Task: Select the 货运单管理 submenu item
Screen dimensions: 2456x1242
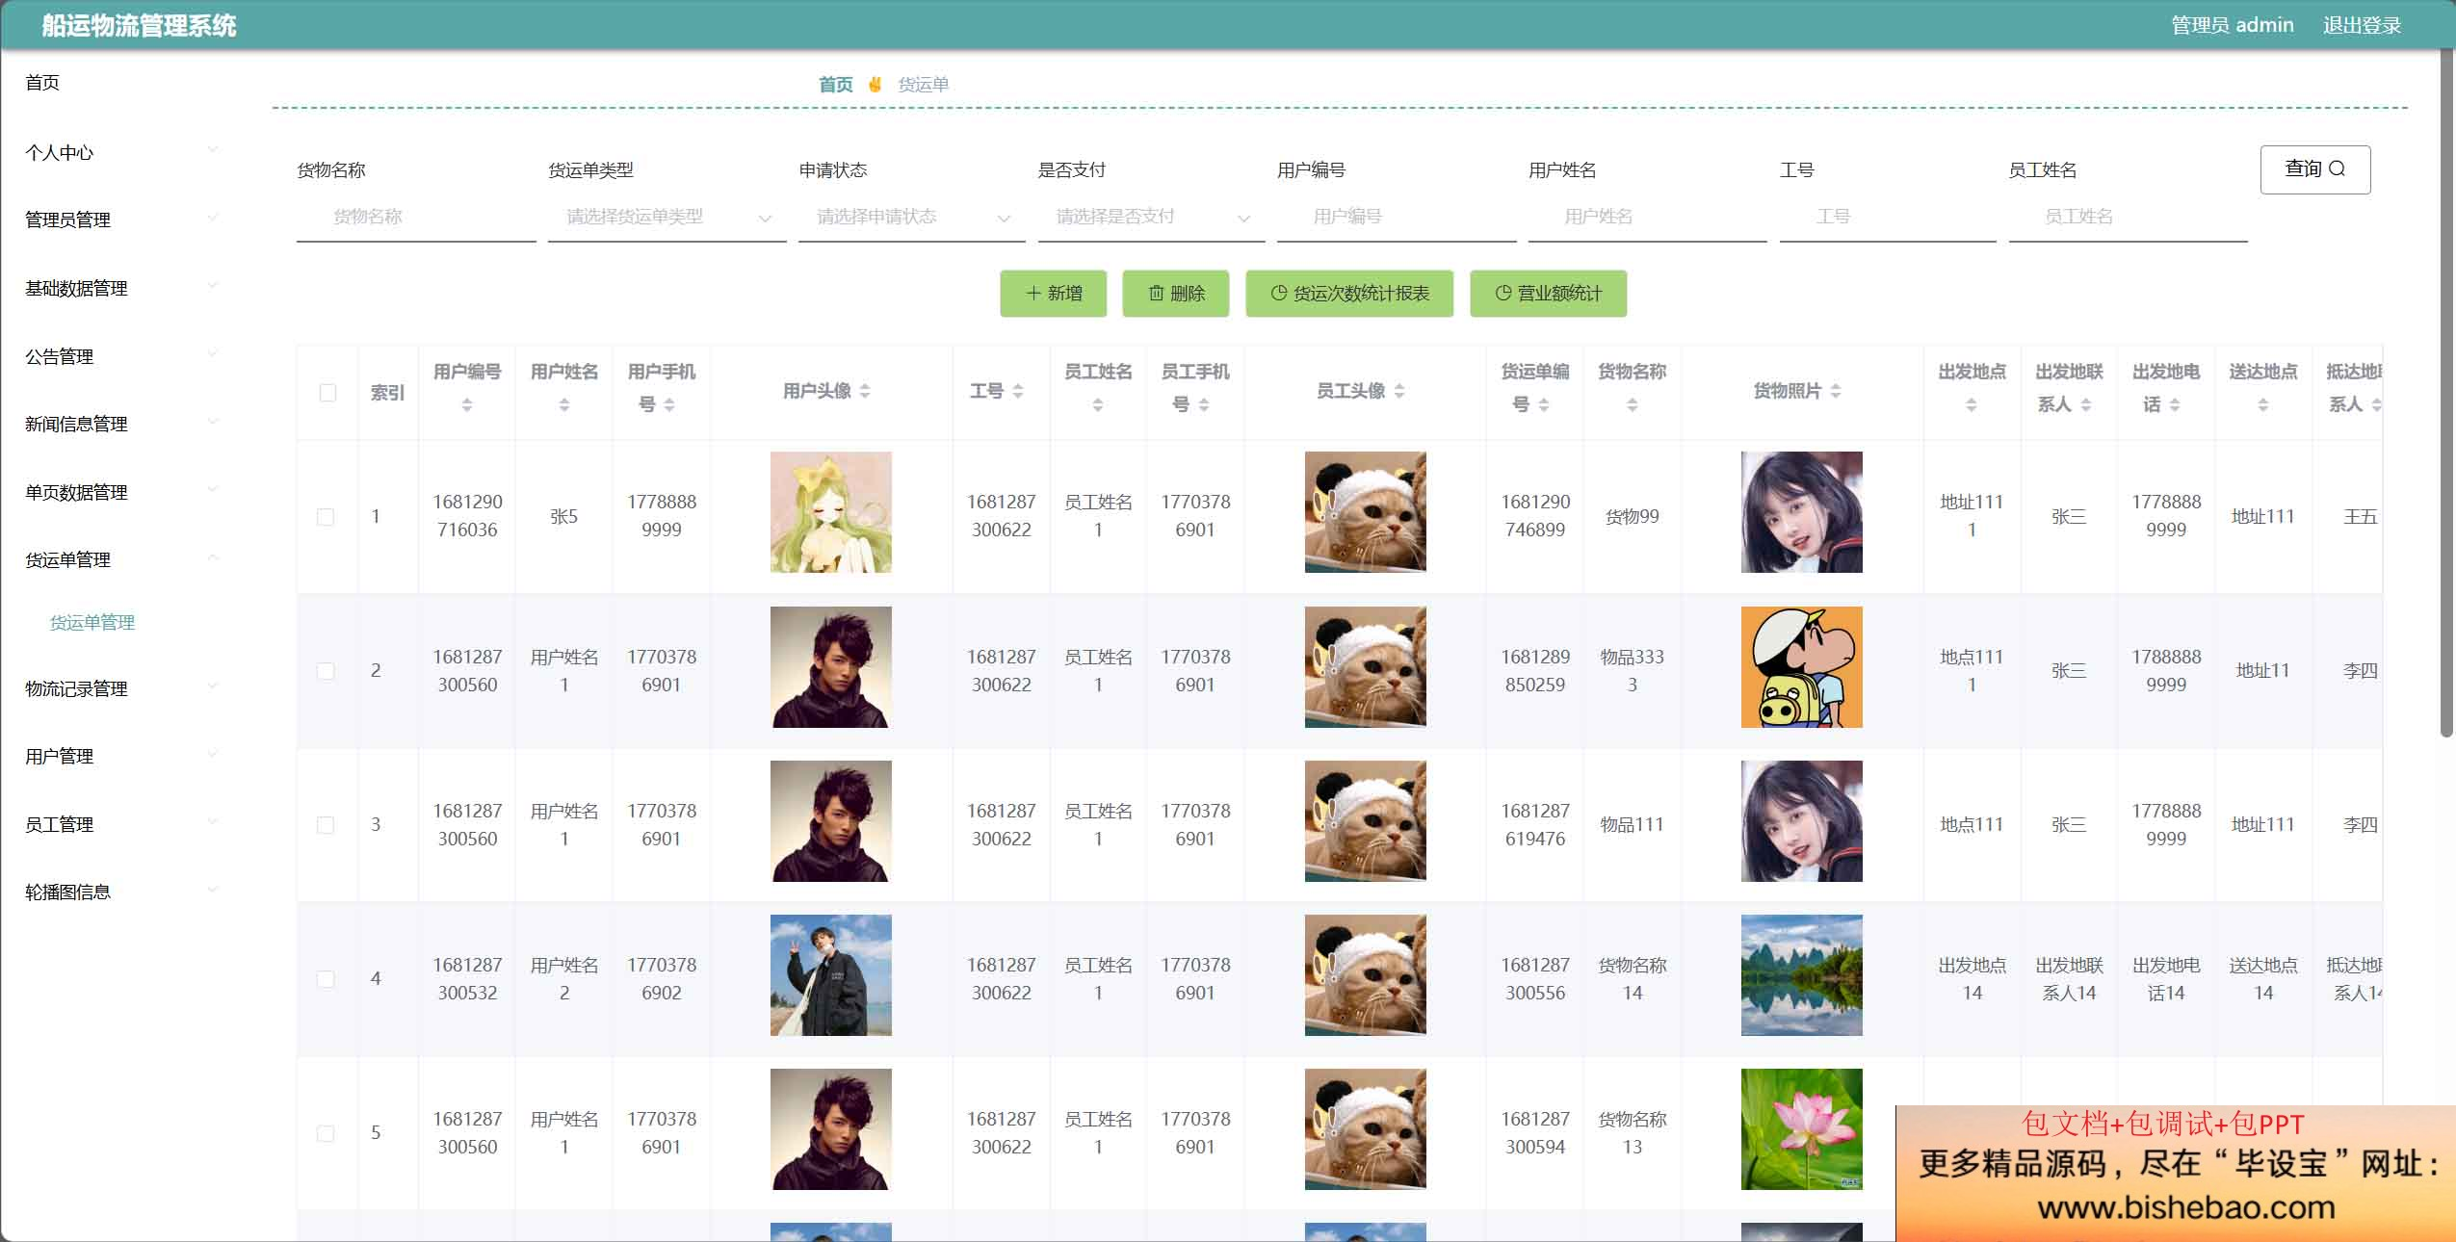Action: 92,623
